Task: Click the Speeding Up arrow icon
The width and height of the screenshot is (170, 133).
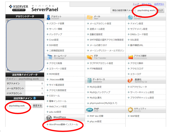Action: (x=130, y=81)
